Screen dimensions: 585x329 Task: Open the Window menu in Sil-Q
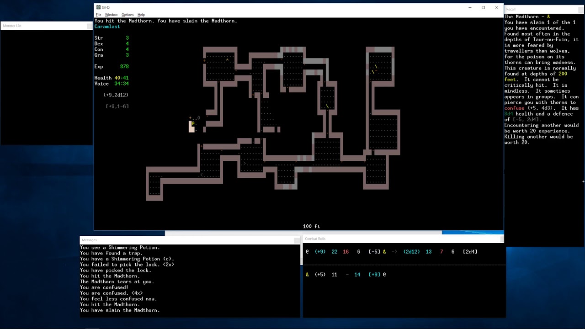111,15
